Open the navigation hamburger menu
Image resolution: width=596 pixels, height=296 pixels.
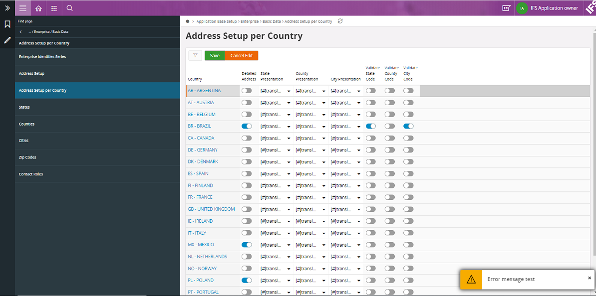pyautogui.click(x=22, y=8)
